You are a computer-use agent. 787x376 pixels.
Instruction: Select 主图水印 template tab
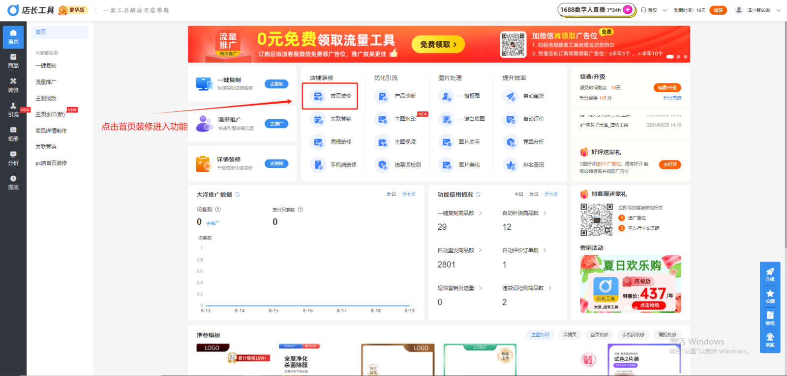tap(541, 335)
